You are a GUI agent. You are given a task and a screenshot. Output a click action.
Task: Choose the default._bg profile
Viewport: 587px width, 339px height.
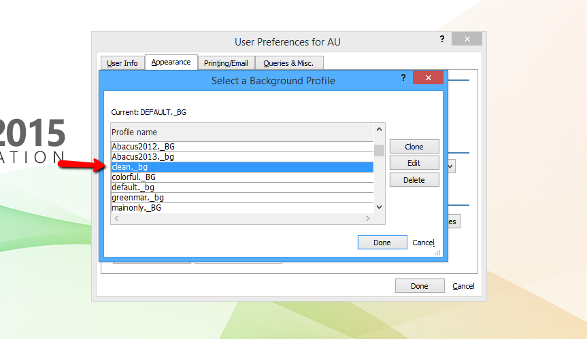(x=242, y=188)
